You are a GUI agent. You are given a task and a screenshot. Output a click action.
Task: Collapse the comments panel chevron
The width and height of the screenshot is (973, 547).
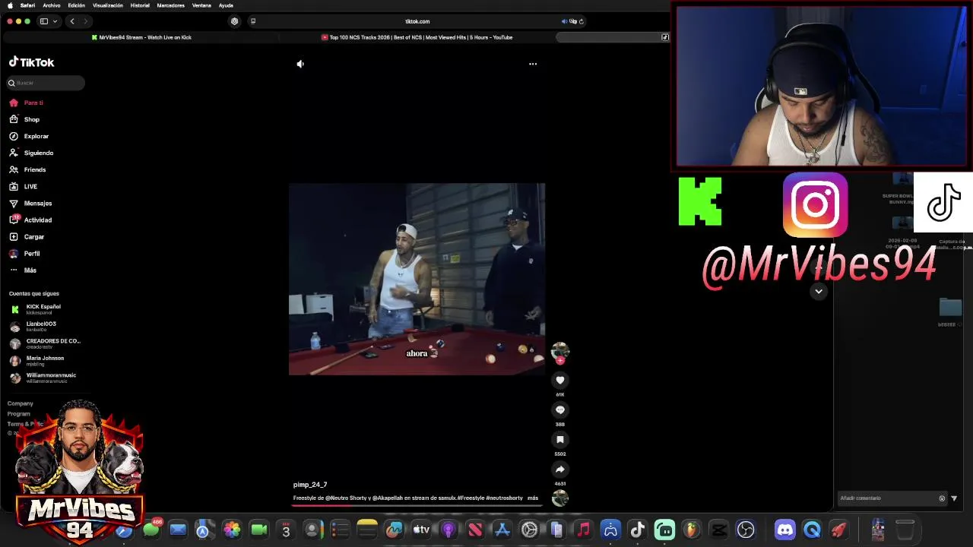point(819,291)
